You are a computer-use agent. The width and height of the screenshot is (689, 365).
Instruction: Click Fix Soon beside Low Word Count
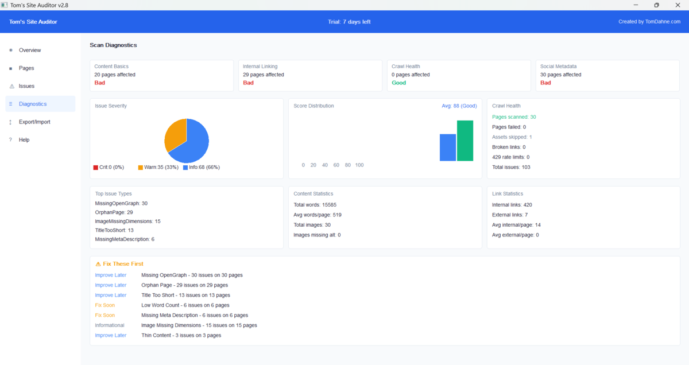105,305
